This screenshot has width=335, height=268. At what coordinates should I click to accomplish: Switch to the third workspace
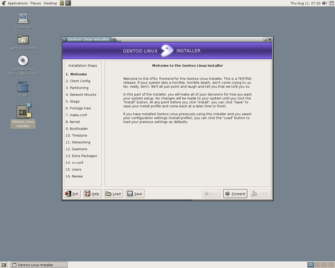pos(324,265)
